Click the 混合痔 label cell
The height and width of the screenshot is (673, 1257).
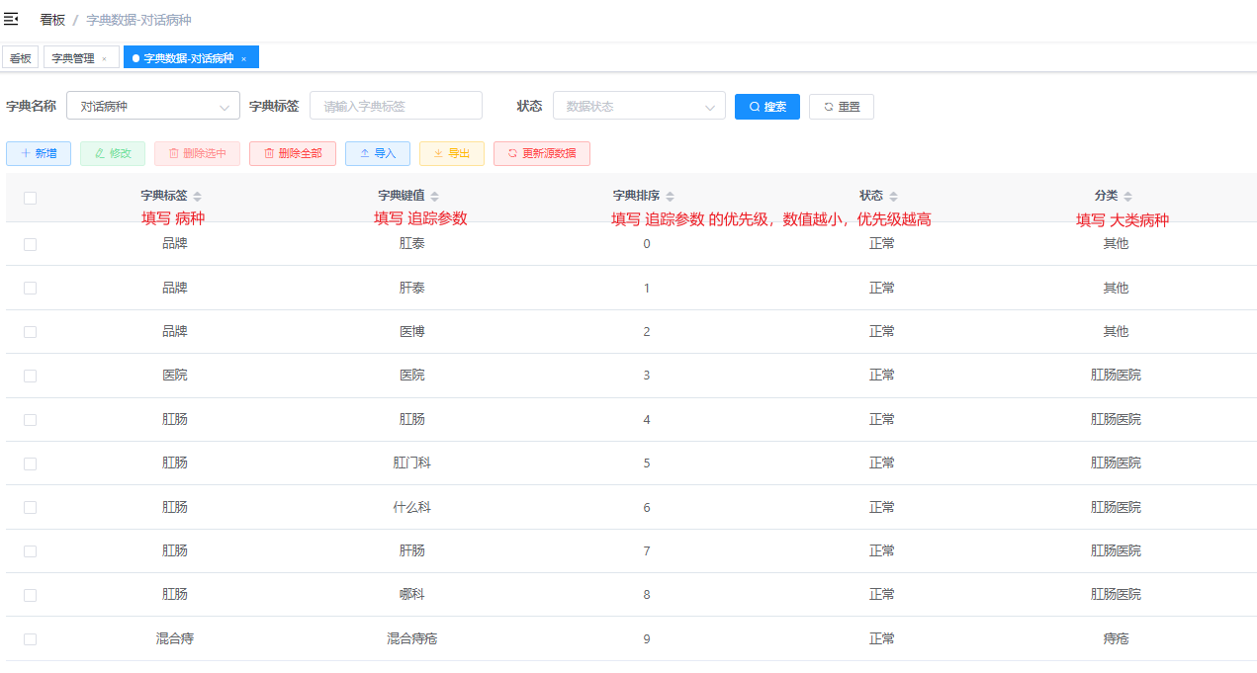pos(175,638)
